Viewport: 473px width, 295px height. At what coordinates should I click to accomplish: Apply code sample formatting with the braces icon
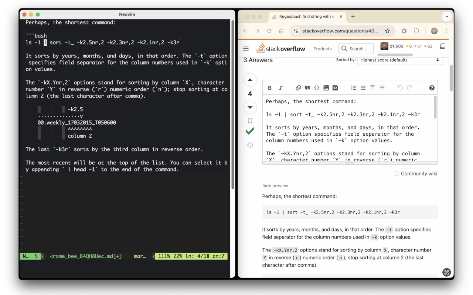(x=317, y=88)
